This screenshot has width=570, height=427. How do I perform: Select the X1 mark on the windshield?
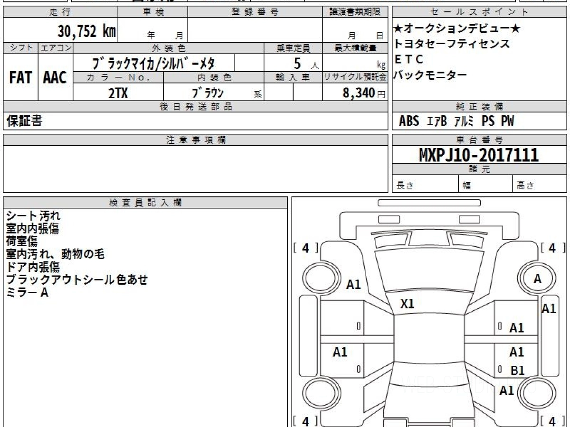pos(407,304)
